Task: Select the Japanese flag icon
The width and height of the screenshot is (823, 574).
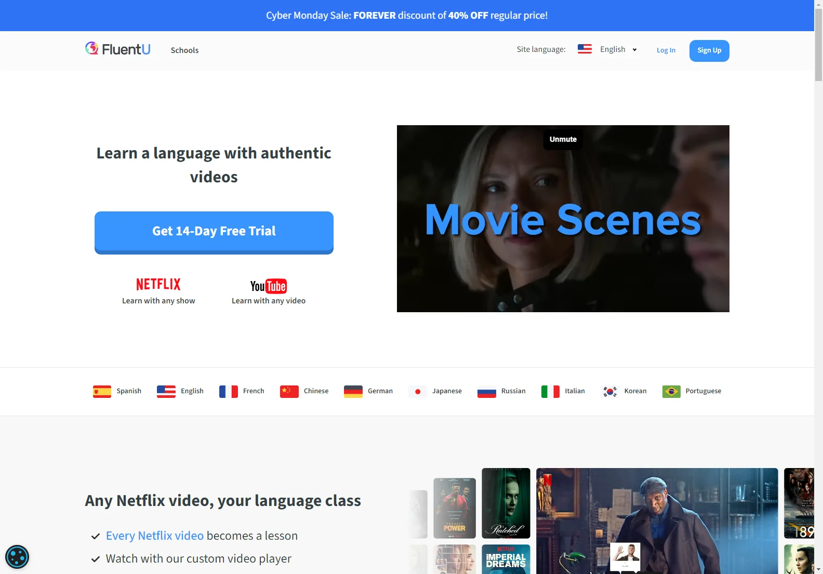Action: click(418, 391)
